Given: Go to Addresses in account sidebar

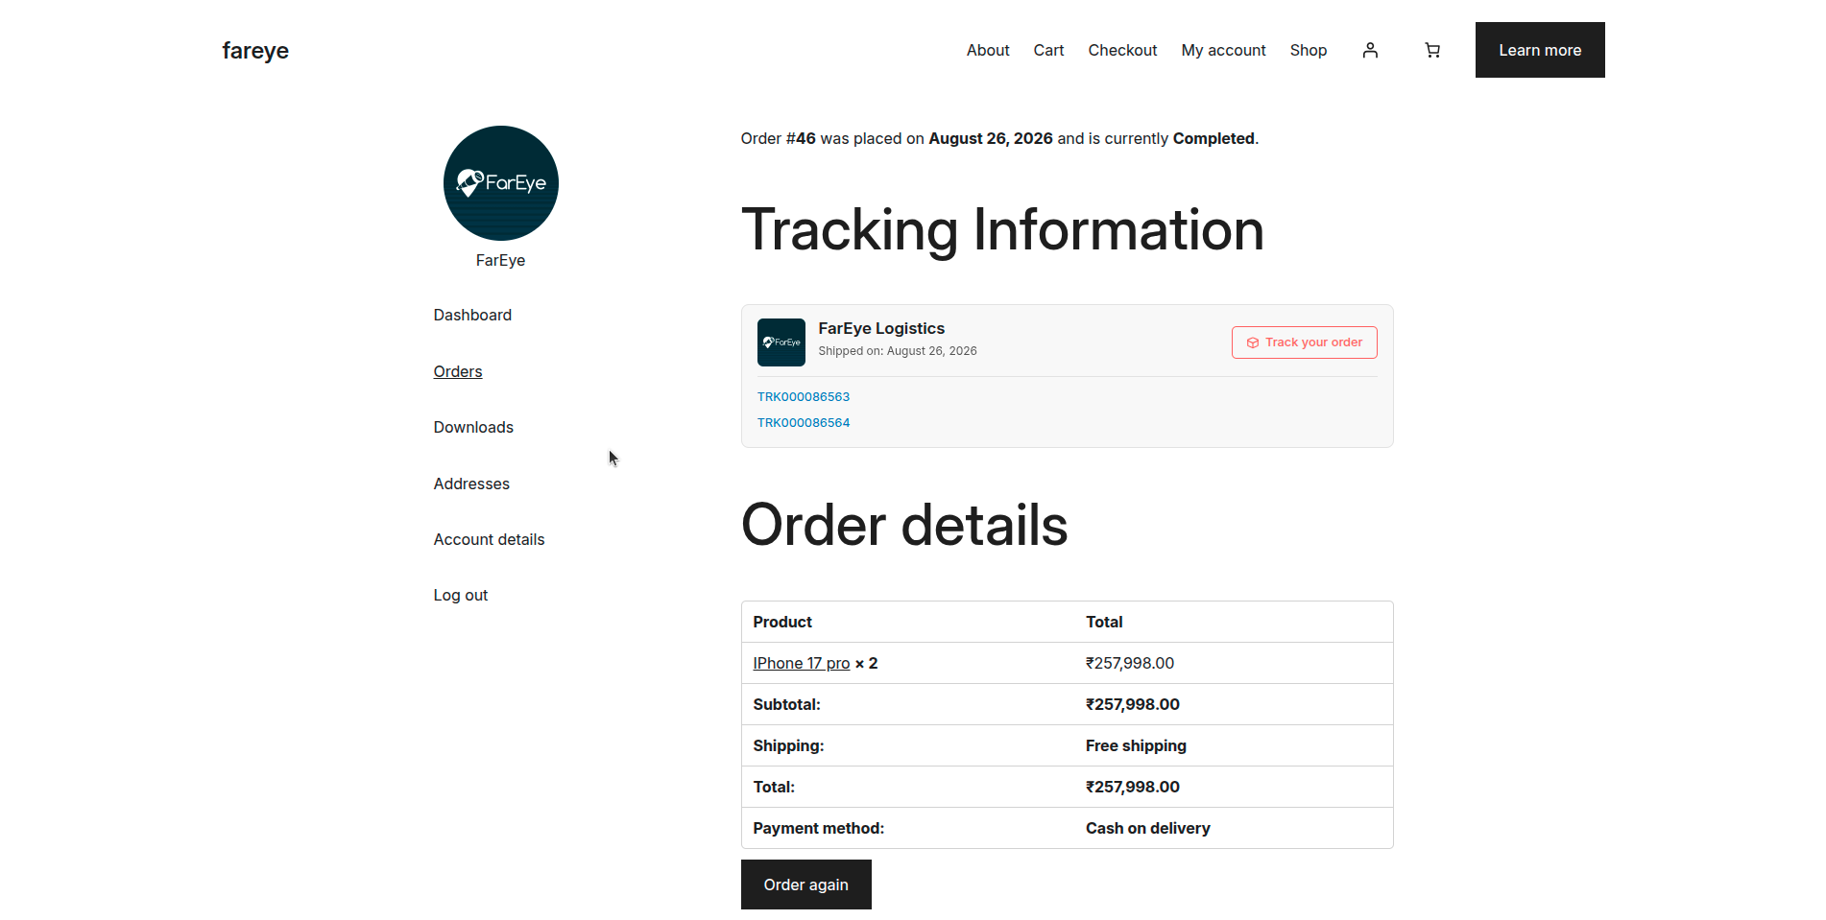Looking at the screenshot, I should pyautogui.click(x=471, y=484).
